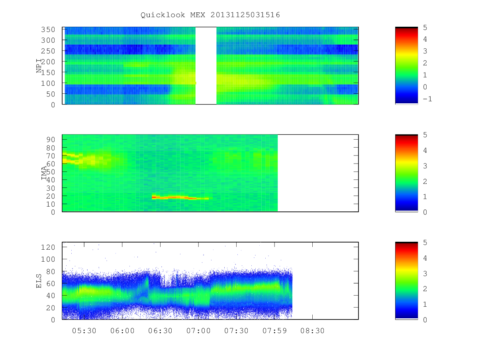This screenshot has width=478, height=359.
Task: Click the 07:00 time tick label
Action: coord(198,331)
